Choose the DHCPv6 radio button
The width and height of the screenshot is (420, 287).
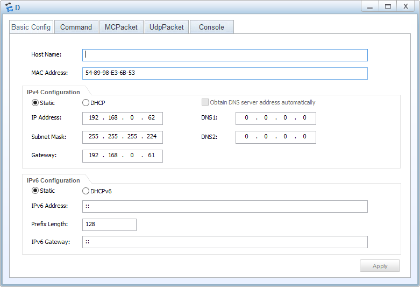(86, 191)
